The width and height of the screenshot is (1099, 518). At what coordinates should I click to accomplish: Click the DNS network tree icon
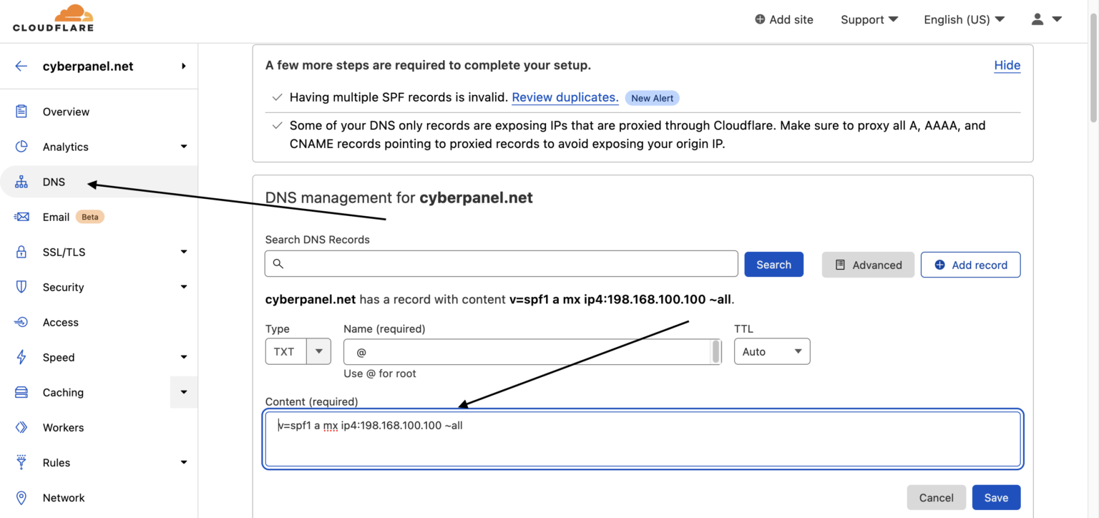[21, 182]
